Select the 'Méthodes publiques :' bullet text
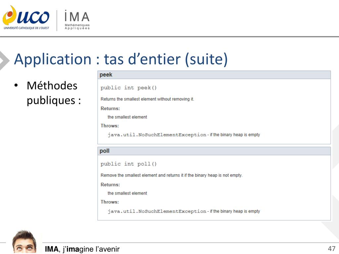Viewport: 339px width, 254px height. (x=54, y=93)
